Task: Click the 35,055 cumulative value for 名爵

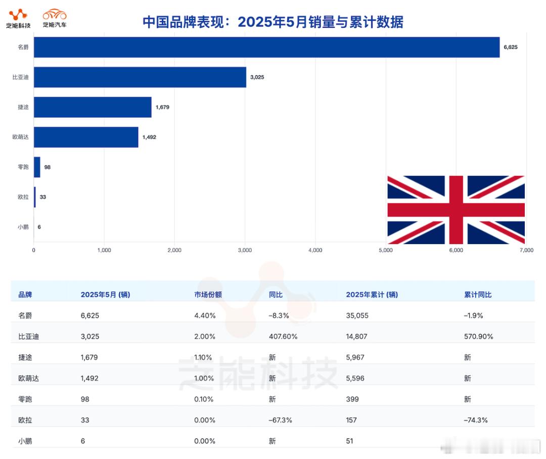Action: (x=357, y=315)
